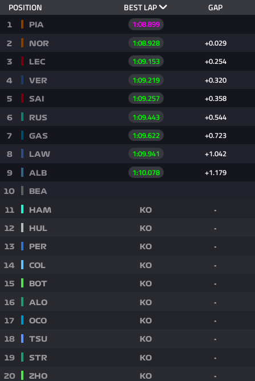Click the blue team color bar beside VER

(x=22, y=80)
